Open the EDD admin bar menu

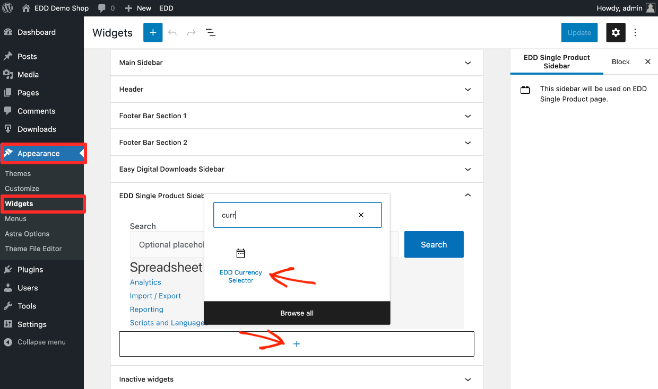[166, 8]
